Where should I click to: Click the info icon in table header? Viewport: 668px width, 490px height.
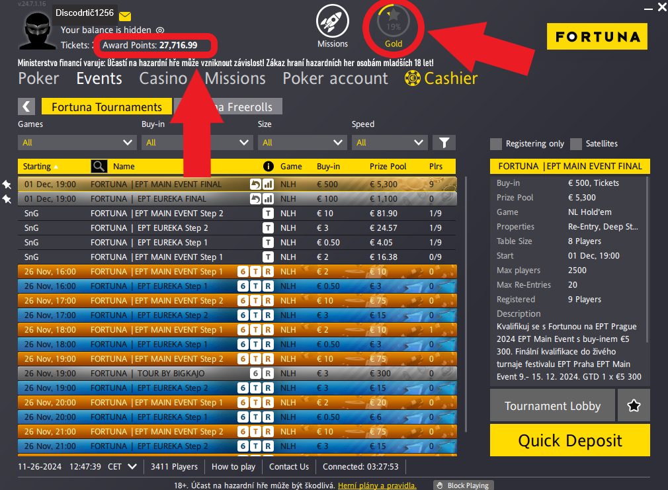coord(268,166)
